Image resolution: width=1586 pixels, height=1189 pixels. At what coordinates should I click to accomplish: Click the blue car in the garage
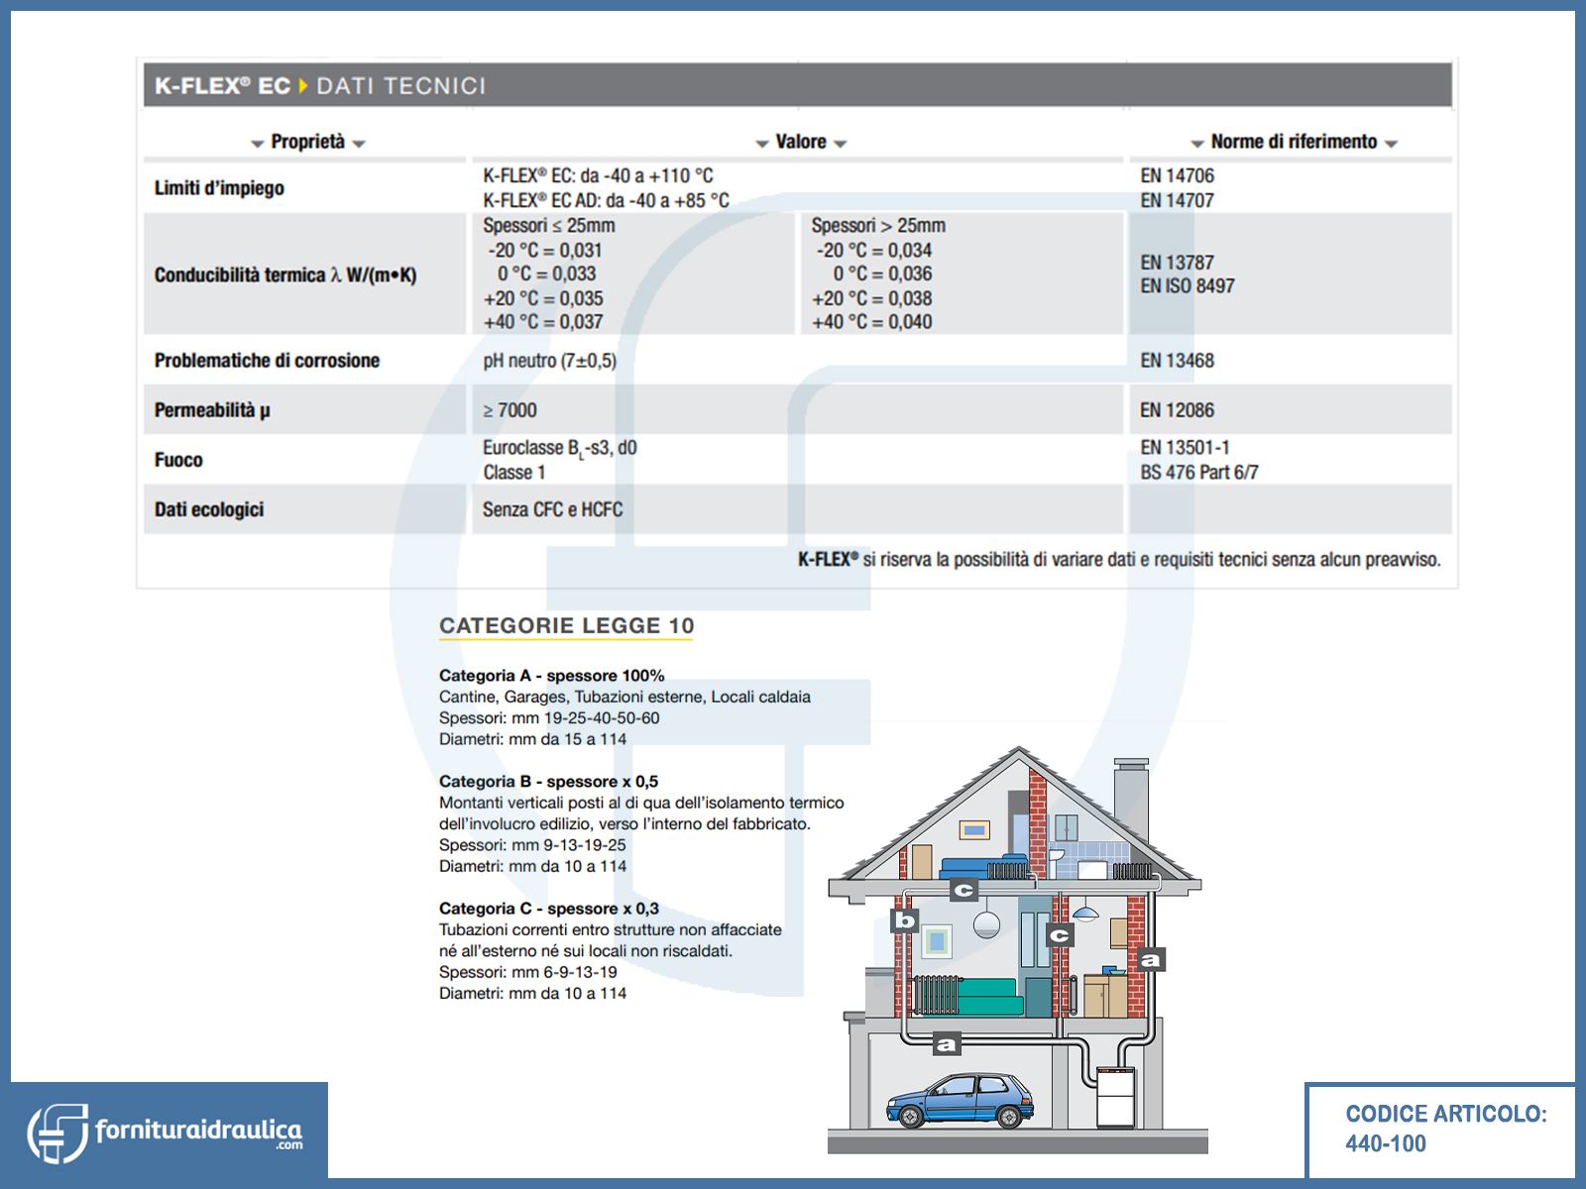(959, 1101)
